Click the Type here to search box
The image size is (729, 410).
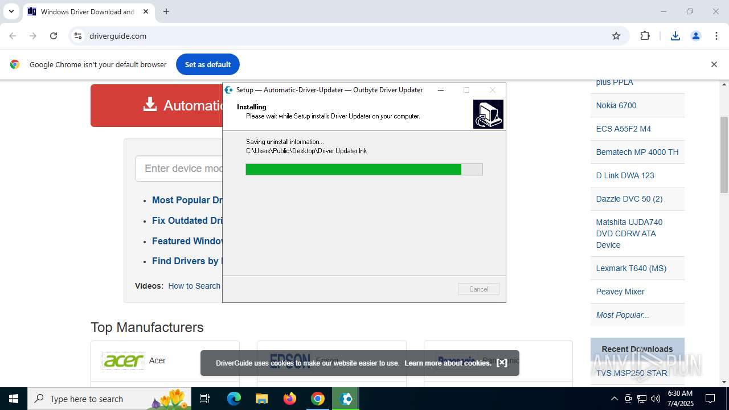tap(108, 399)
